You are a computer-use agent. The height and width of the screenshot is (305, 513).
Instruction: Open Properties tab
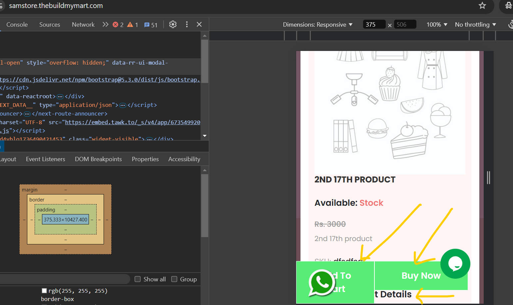145,159
